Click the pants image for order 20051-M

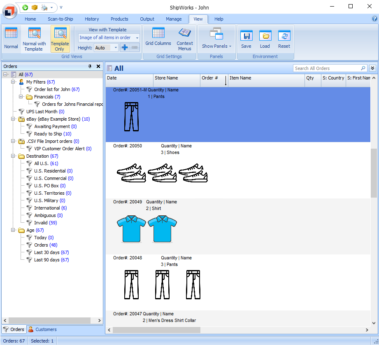132,117
